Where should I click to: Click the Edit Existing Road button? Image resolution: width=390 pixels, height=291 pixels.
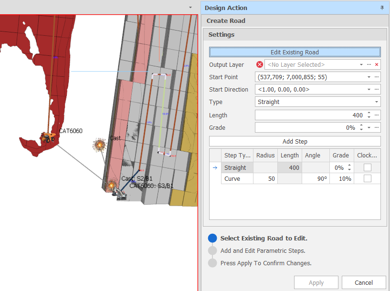pos(295,52)
